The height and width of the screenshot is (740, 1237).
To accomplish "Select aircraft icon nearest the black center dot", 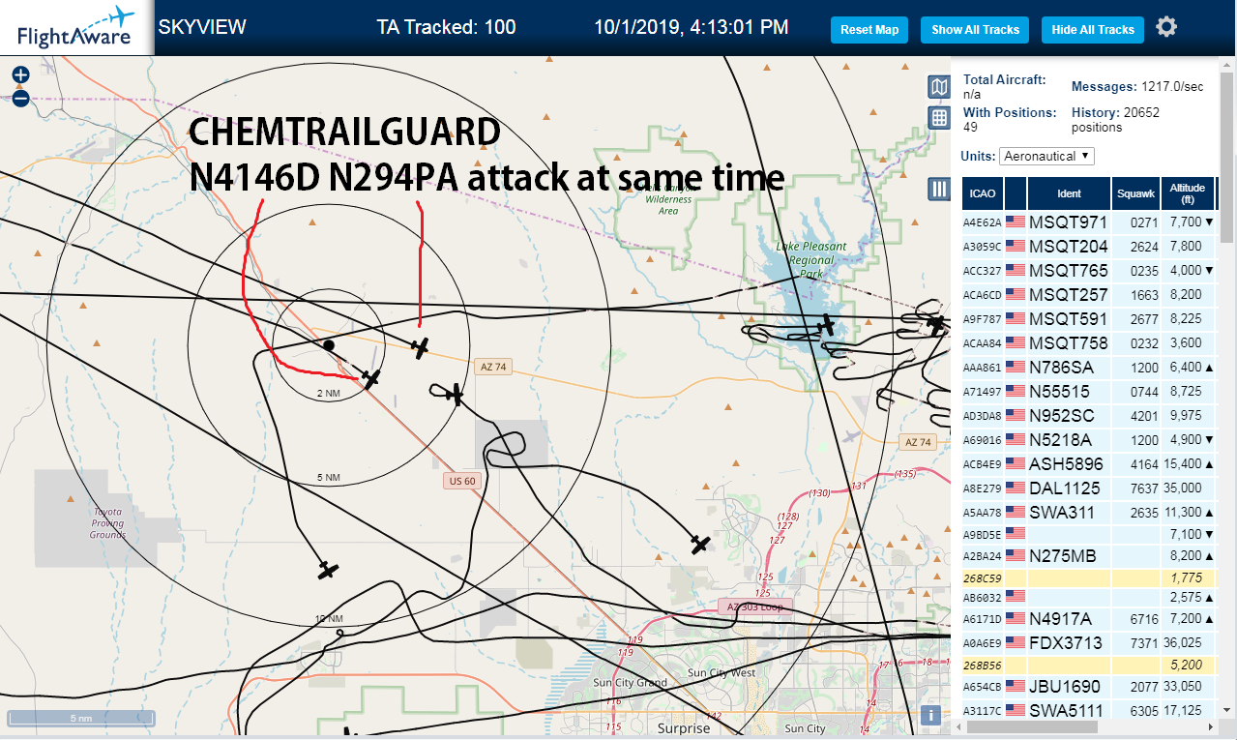I will (369, 378).
